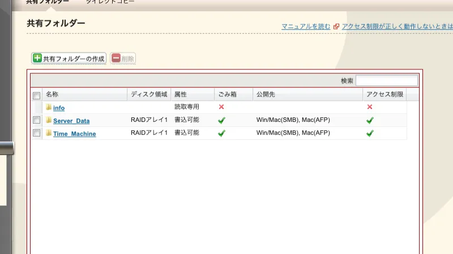This screenshot has height=254, width=453.
Task: Click the green plus icon for 共有フォルダーの作成
Action: pos(37,59)
